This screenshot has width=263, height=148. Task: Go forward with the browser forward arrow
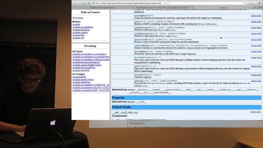pos(78,3)
